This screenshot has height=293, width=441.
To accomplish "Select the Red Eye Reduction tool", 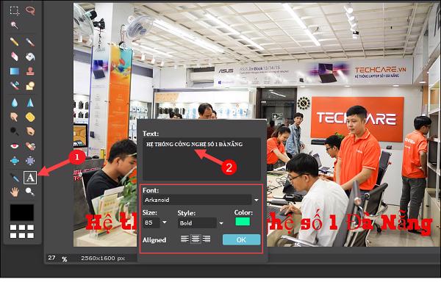I will (15, 146).
